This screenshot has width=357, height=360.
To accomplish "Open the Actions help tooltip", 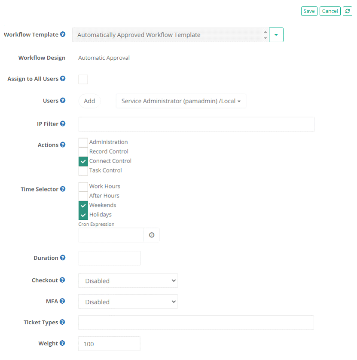I will coord(64,145).
